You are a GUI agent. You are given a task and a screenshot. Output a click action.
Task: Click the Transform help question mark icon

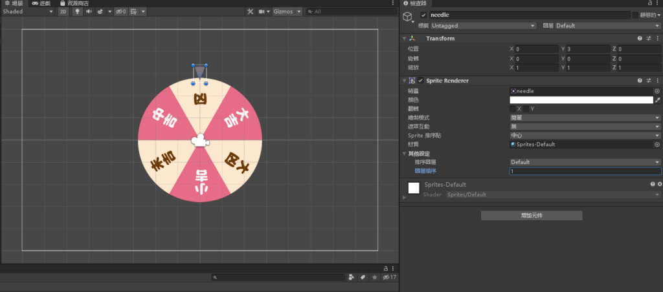[640, 39]
